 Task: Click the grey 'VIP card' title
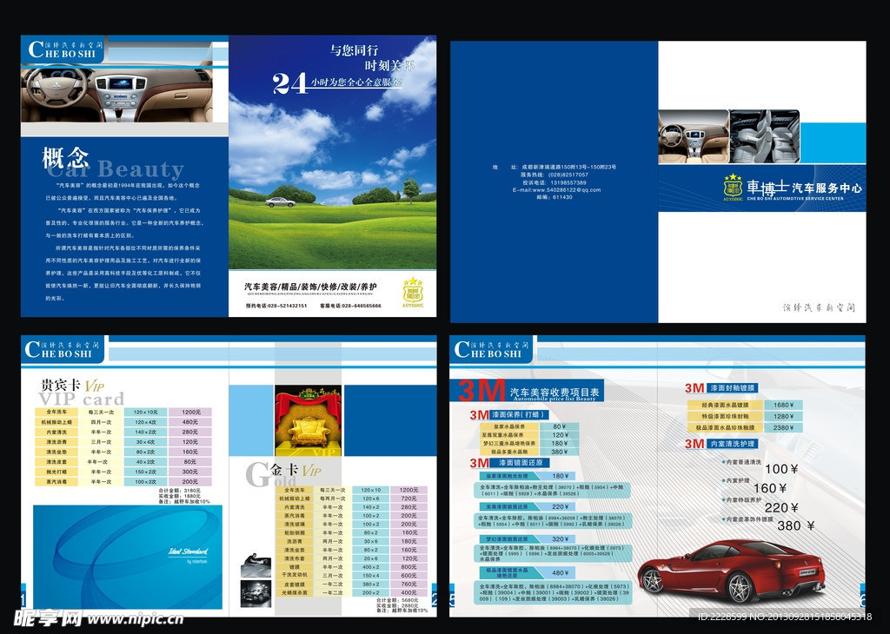(x=81, y=400)
